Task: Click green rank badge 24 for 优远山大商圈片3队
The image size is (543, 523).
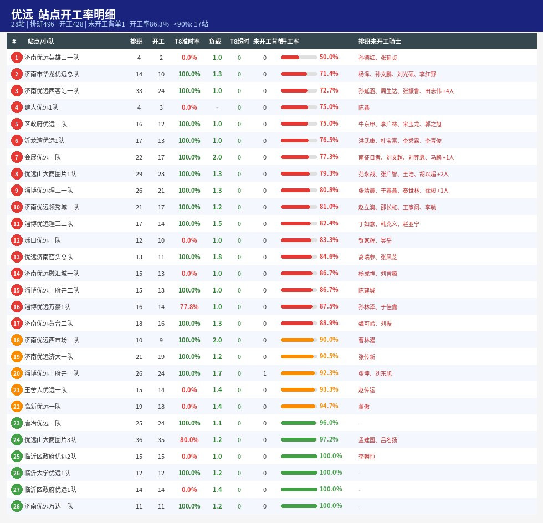Action: tap(16, 440)
